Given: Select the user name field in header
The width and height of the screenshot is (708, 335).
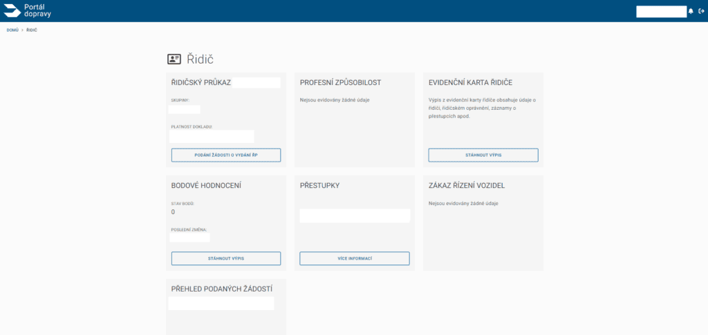Looking at the screenshot, I should coord(661,12).
